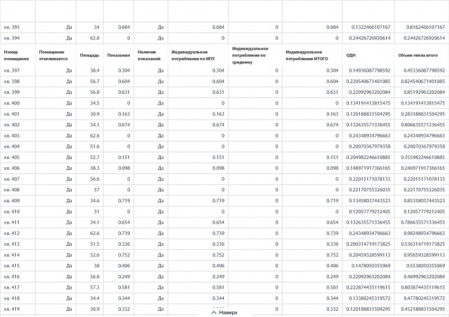Click the cell "кв. 413"
Image resolution: width=449 pixels, height=317 pixels.
12,244
